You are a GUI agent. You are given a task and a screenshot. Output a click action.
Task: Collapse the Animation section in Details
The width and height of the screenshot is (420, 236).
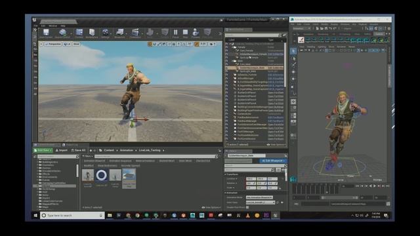click(x=226, y=193)
